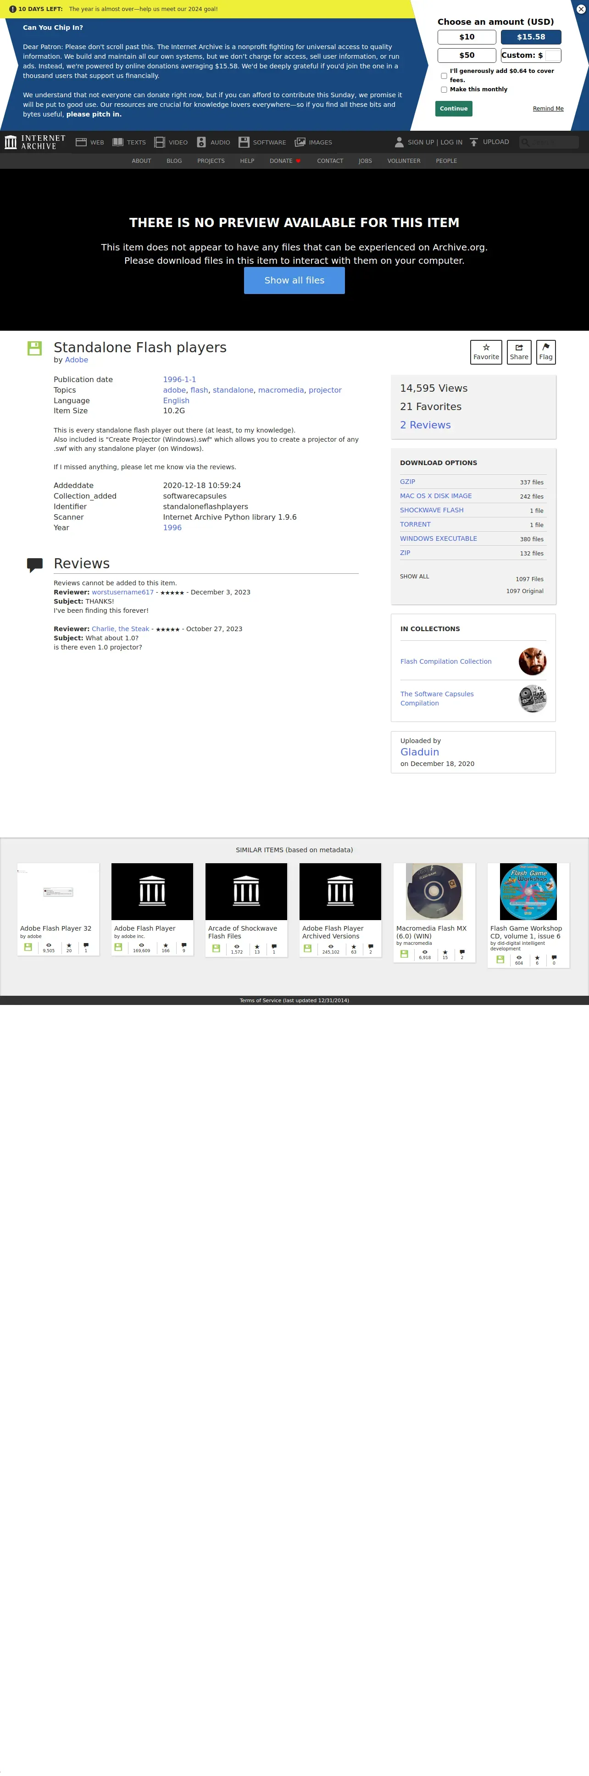Select the $15.58 donation amount

pos(531,37)
